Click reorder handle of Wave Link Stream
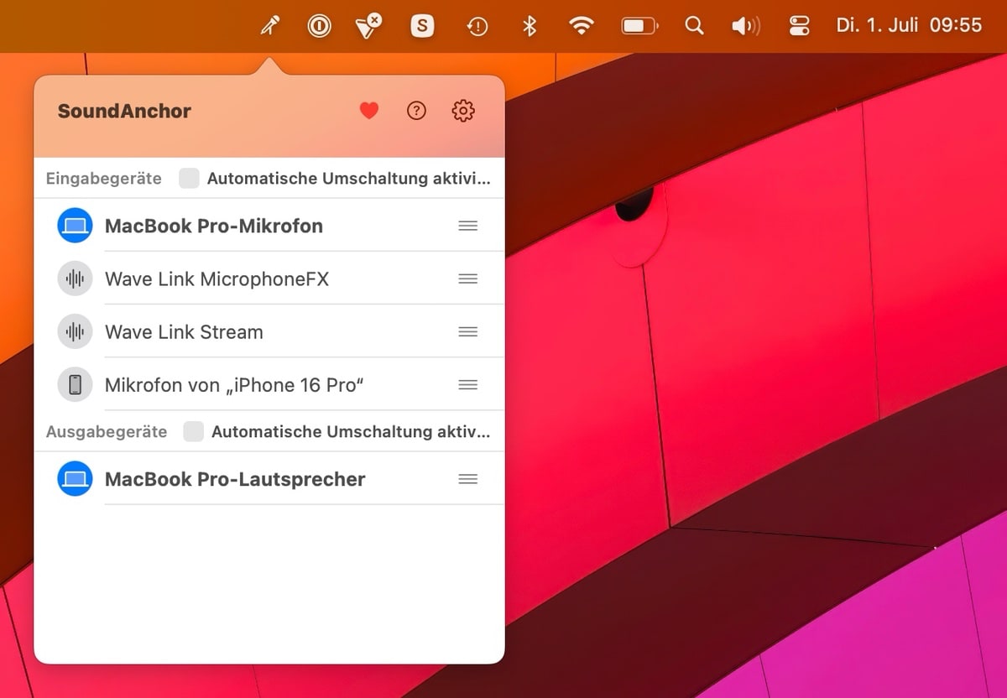Viewport: 1007px width, 698px height. (x=468, y=331)
